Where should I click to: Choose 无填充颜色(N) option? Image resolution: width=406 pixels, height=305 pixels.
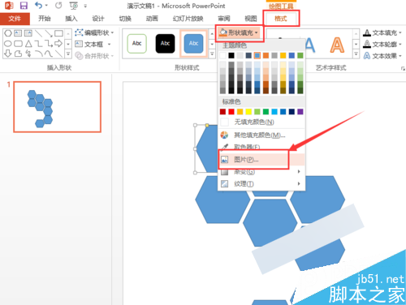click(x=261, y=122)
